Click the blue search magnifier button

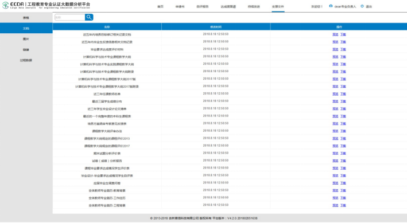(x=89, y=17)
